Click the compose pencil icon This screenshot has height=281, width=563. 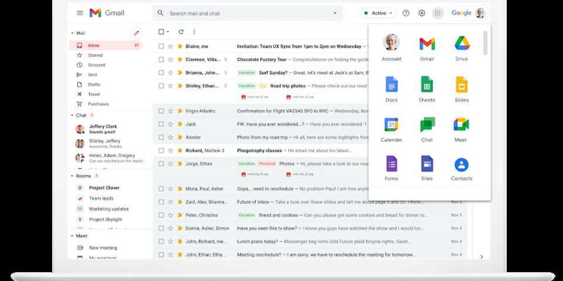point(136,33)
